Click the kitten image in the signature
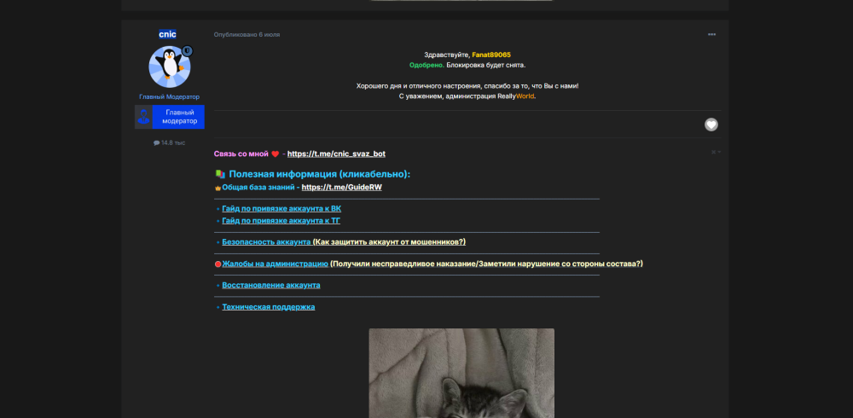853x418 pixels. tap(461, 373)
